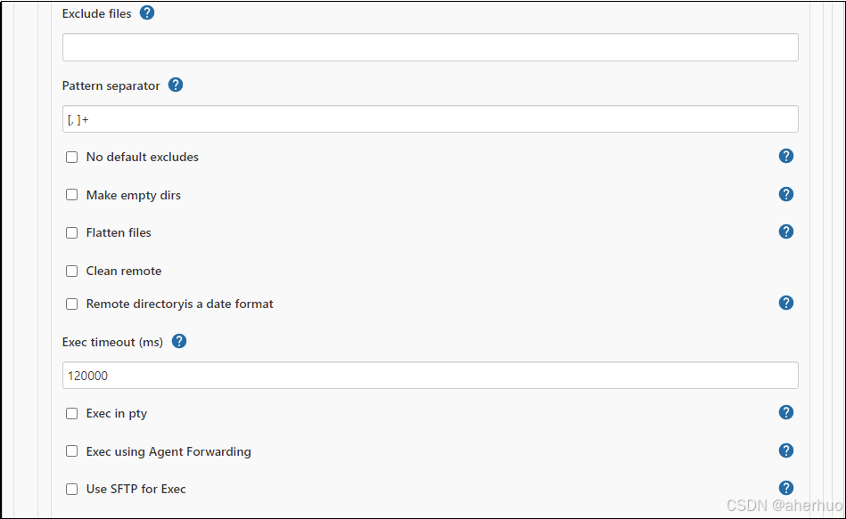Click the No default excludes label text
Viewport: 846px width, 519px height.
pos(143,157)
